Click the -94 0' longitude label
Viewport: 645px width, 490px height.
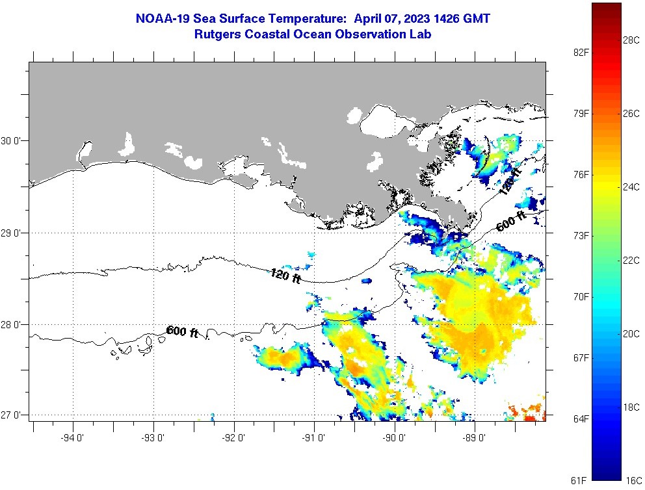click(x=72, y=438)
